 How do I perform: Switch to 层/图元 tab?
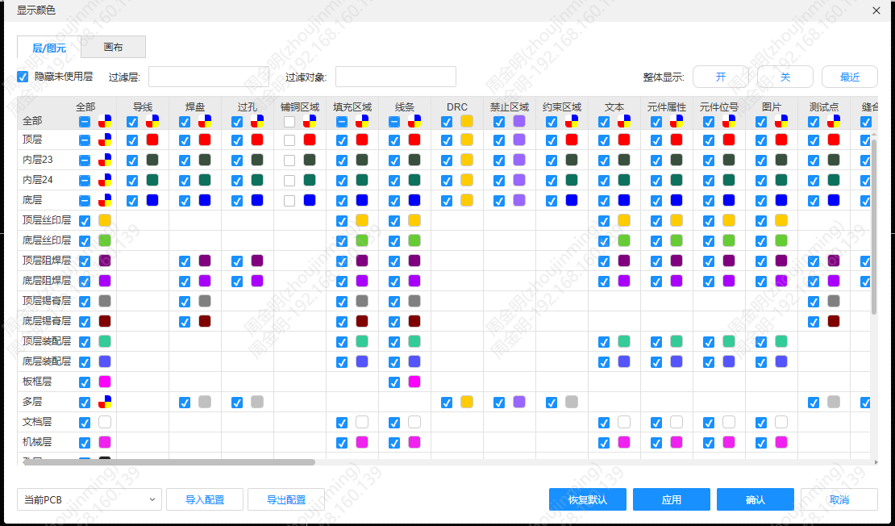(x=49, y=48)
